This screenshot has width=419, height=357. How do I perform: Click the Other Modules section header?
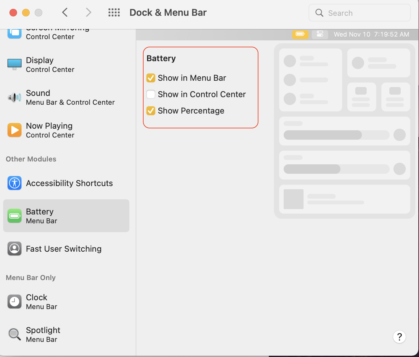(31, 159)
